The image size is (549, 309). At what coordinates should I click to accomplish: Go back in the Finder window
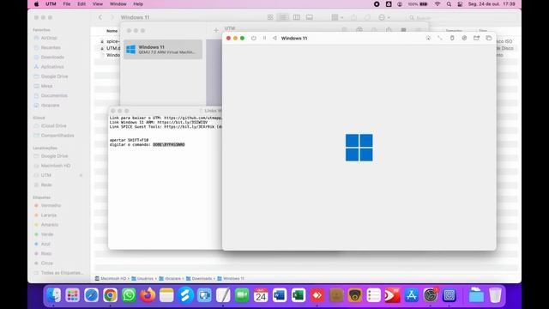tap(100, 17)
